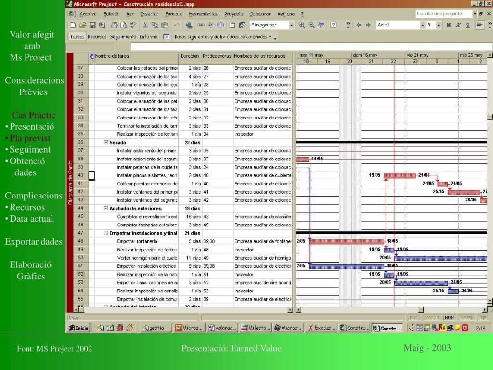Click the Outdent left green arrow
Viewport: 493px width, 370px height.
pos(358,25)
